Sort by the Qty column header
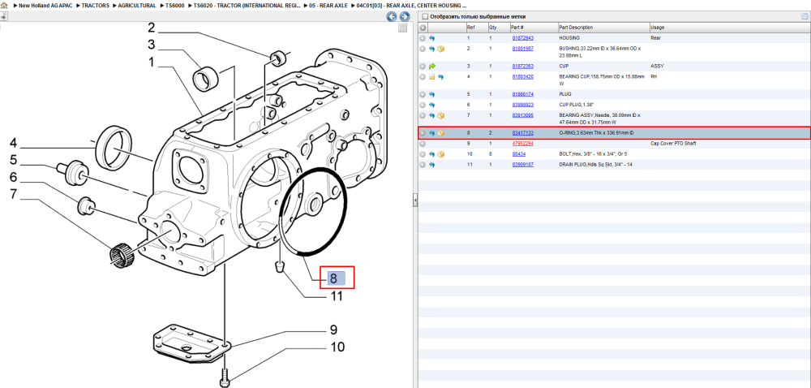Viewport: 811px width, 388px height. (x=492, y=28)
